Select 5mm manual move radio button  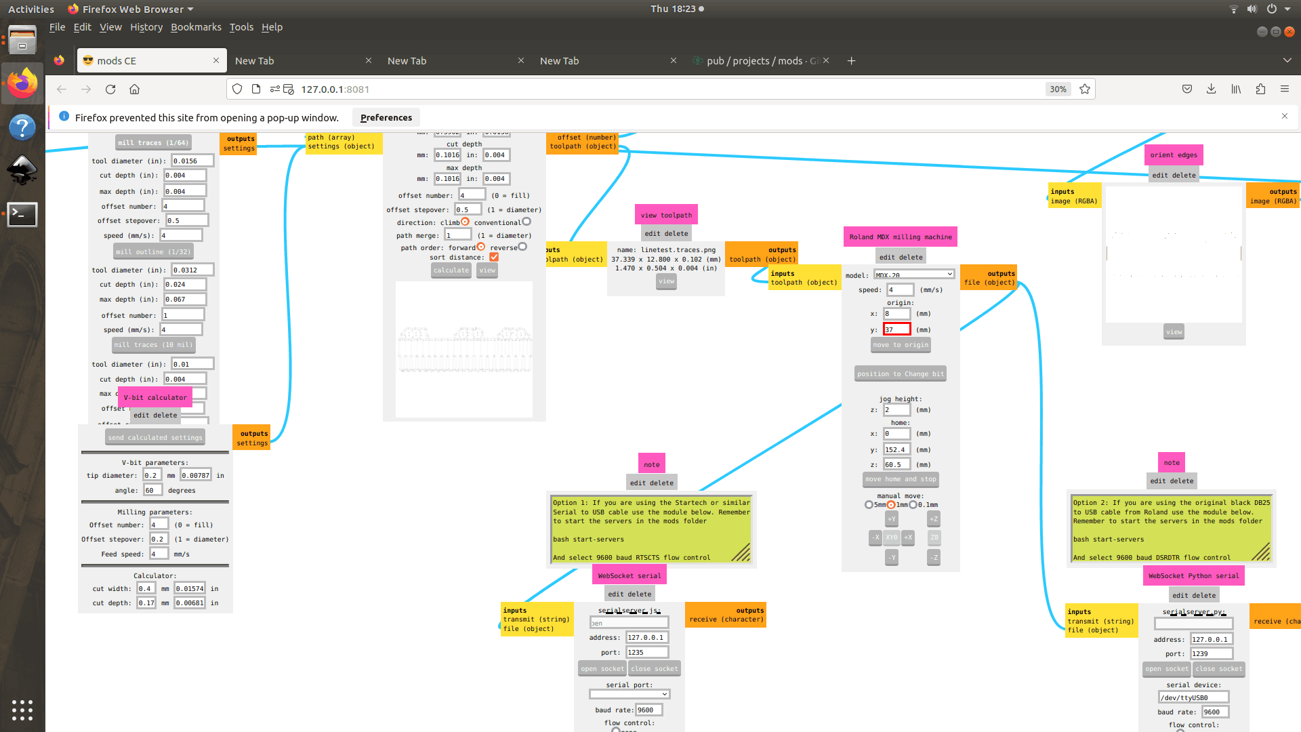coord(869,505)
